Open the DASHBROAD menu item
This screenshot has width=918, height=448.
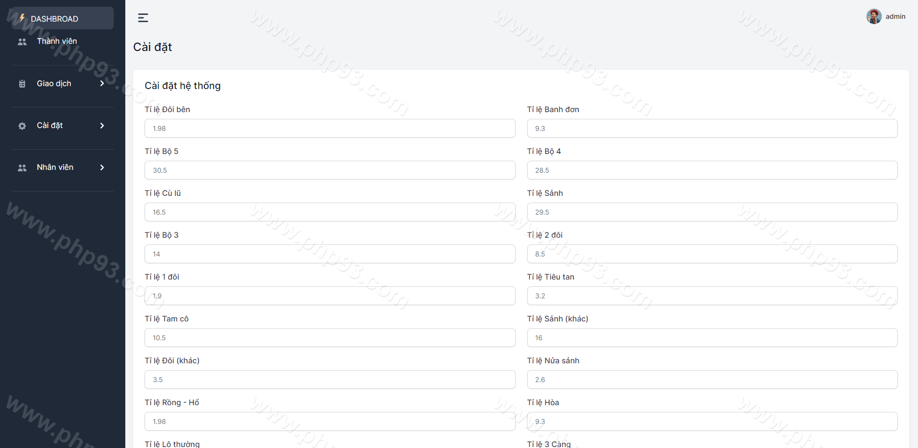(54, 19)
